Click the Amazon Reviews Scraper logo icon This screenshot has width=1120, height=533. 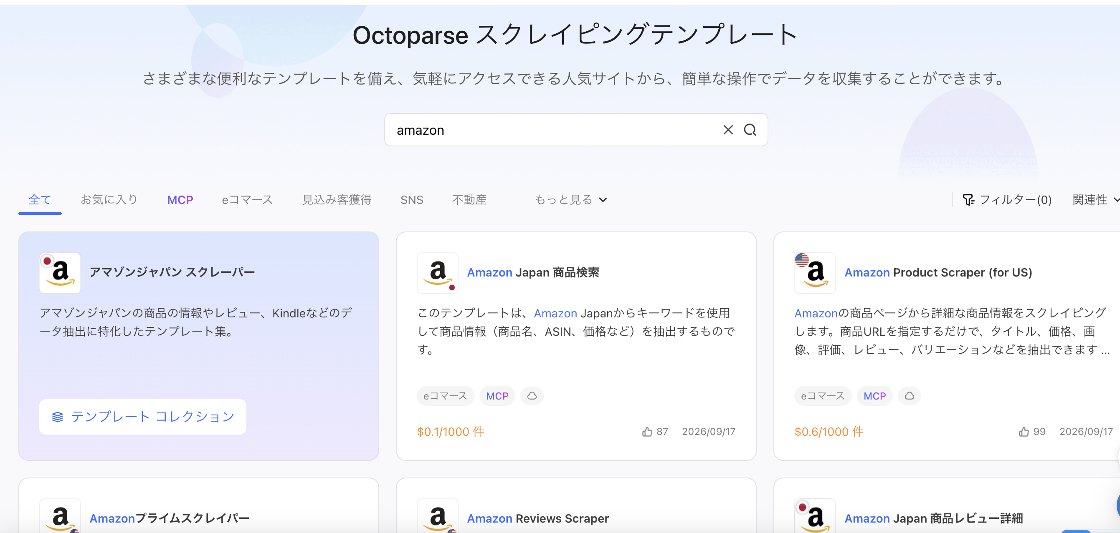437,516
